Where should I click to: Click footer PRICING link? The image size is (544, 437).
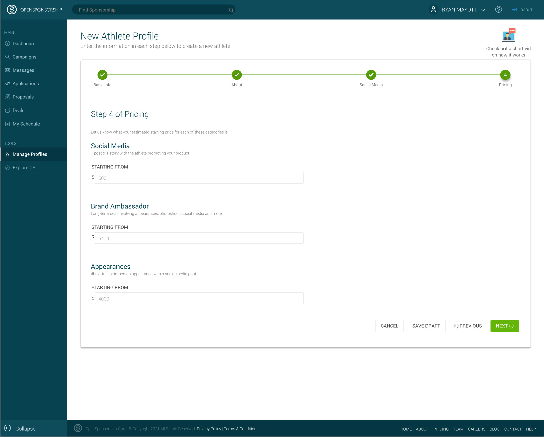441,429
